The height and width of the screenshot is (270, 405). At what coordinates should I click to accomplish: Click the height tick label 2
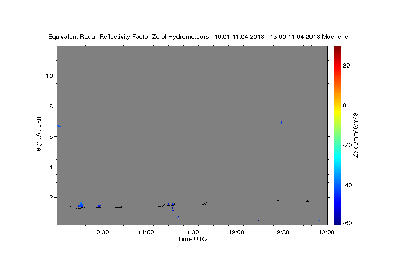[50, 198]
